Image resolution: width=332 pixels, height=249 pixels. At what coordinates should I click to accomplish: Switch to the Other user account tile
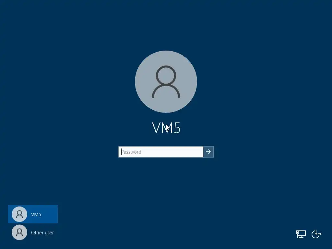click(x=33, y=232)
